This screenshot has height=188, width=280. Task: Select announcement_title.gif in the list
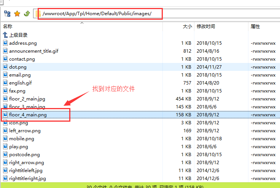33,51
